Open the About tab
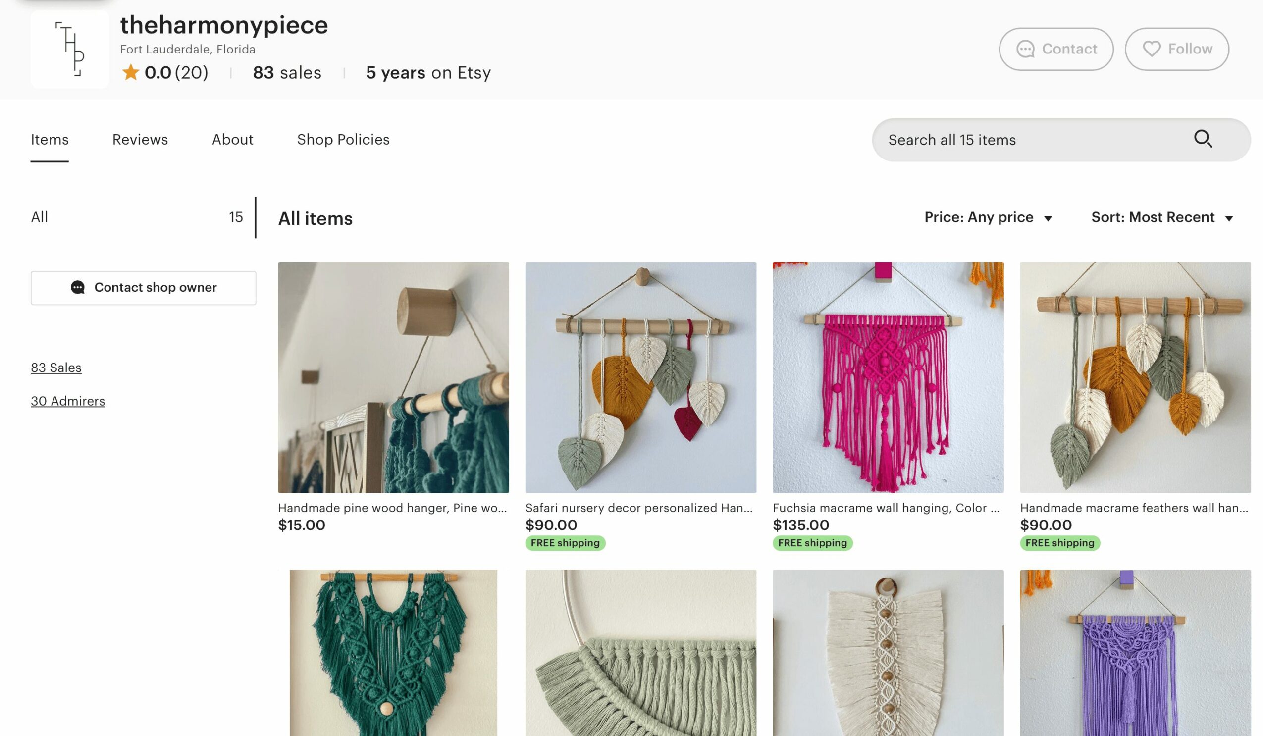This screenshot has width=1263, height=736. [x=233, y=139]
